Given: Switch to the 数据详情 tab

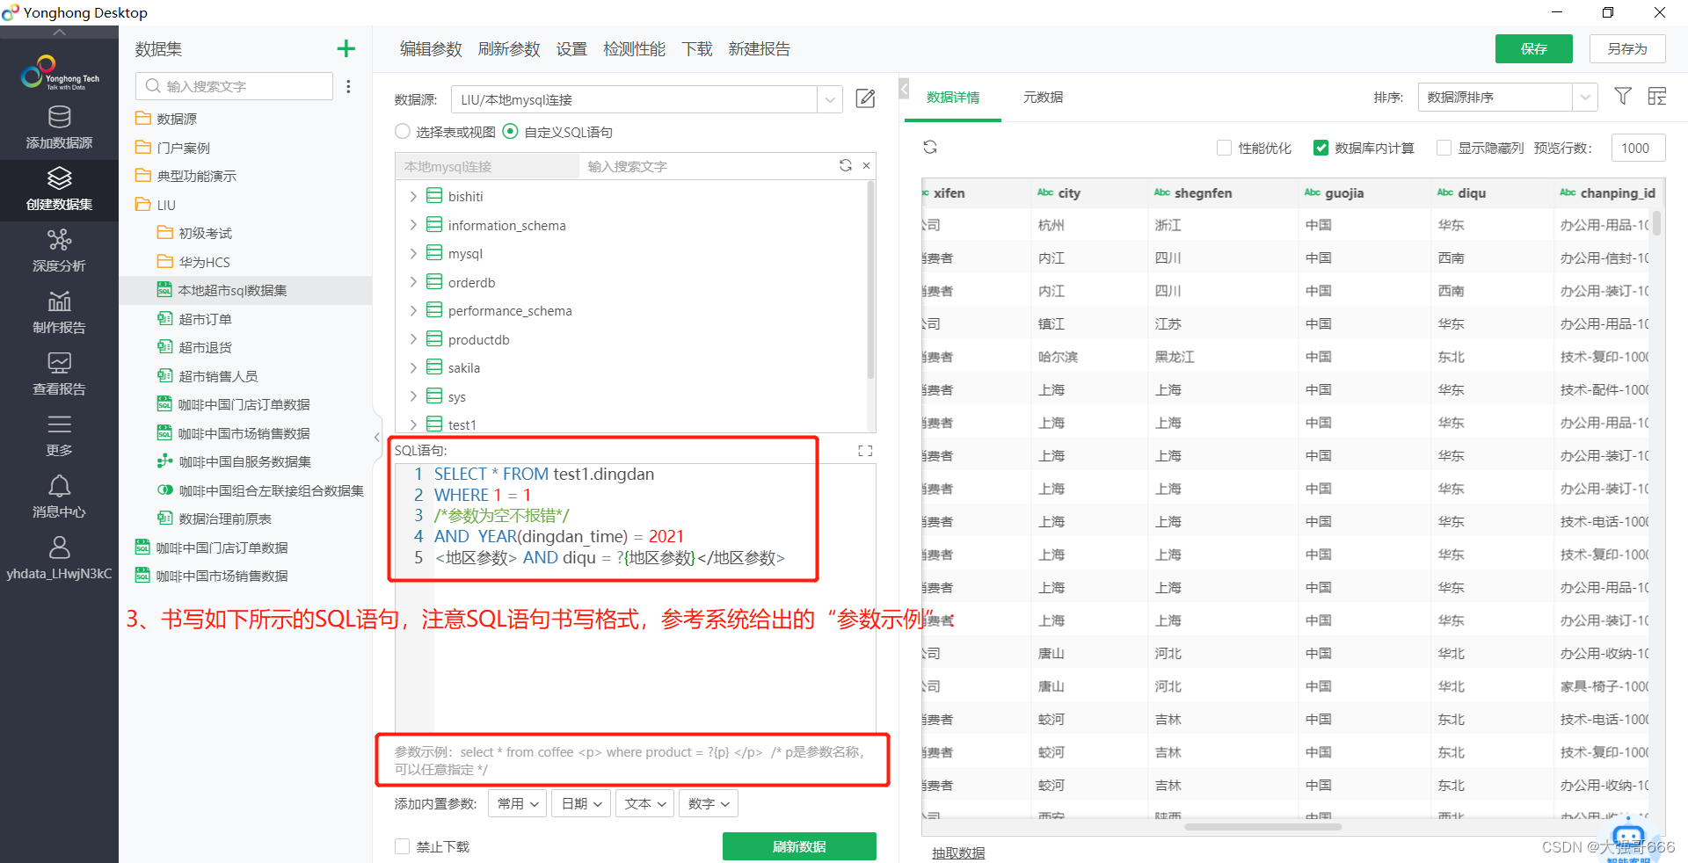Looking at the screenshot, I should (953, 97).
